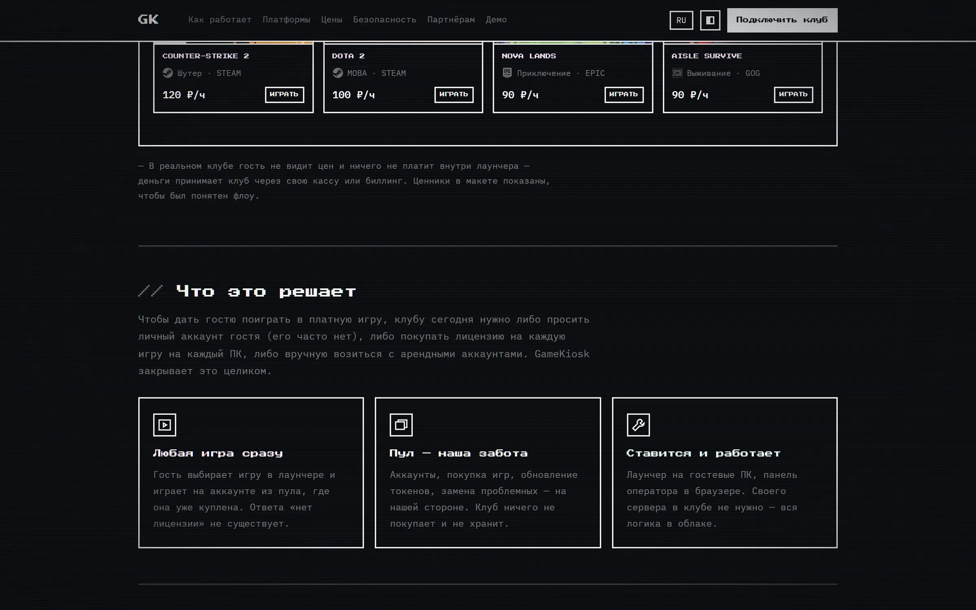Click the Ставится и работает card title

click(x=704, y=453)
